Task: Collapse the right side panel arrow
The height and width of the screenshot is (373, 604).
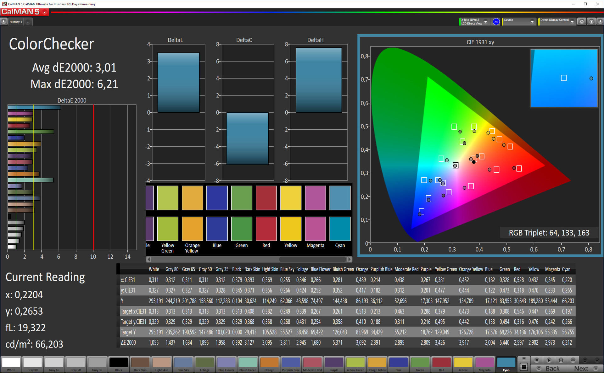Action: (x=600, y=21)
